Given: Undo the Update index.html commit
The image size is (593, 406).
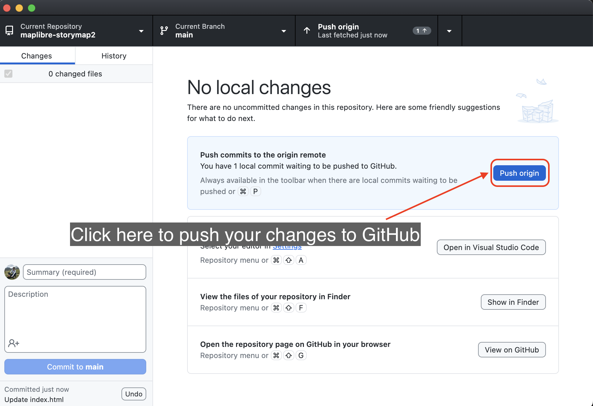Looking at the screenshot, I should click(x=134, y=394).
